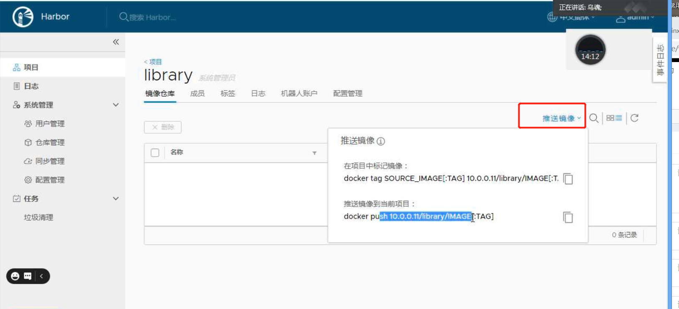
Task: Copy the docker tag command
Action: tap(568, 179)
